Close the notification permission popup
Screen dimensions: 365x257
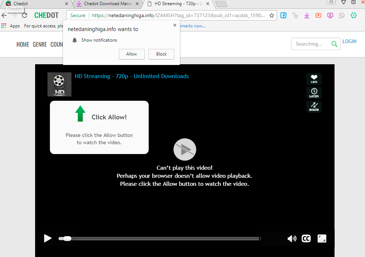(174, 25)
